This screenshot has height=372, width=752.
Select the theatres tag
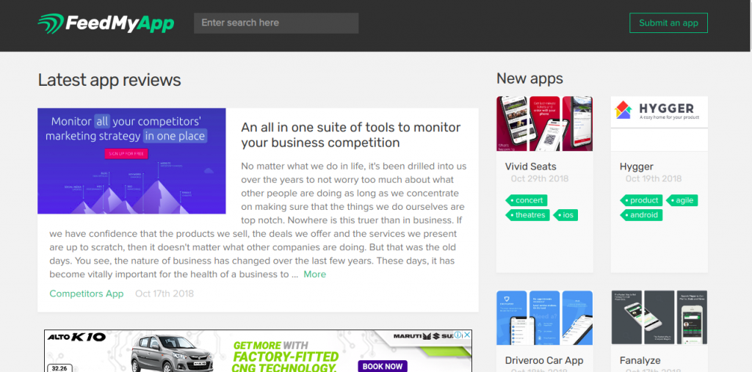point(527,215)
